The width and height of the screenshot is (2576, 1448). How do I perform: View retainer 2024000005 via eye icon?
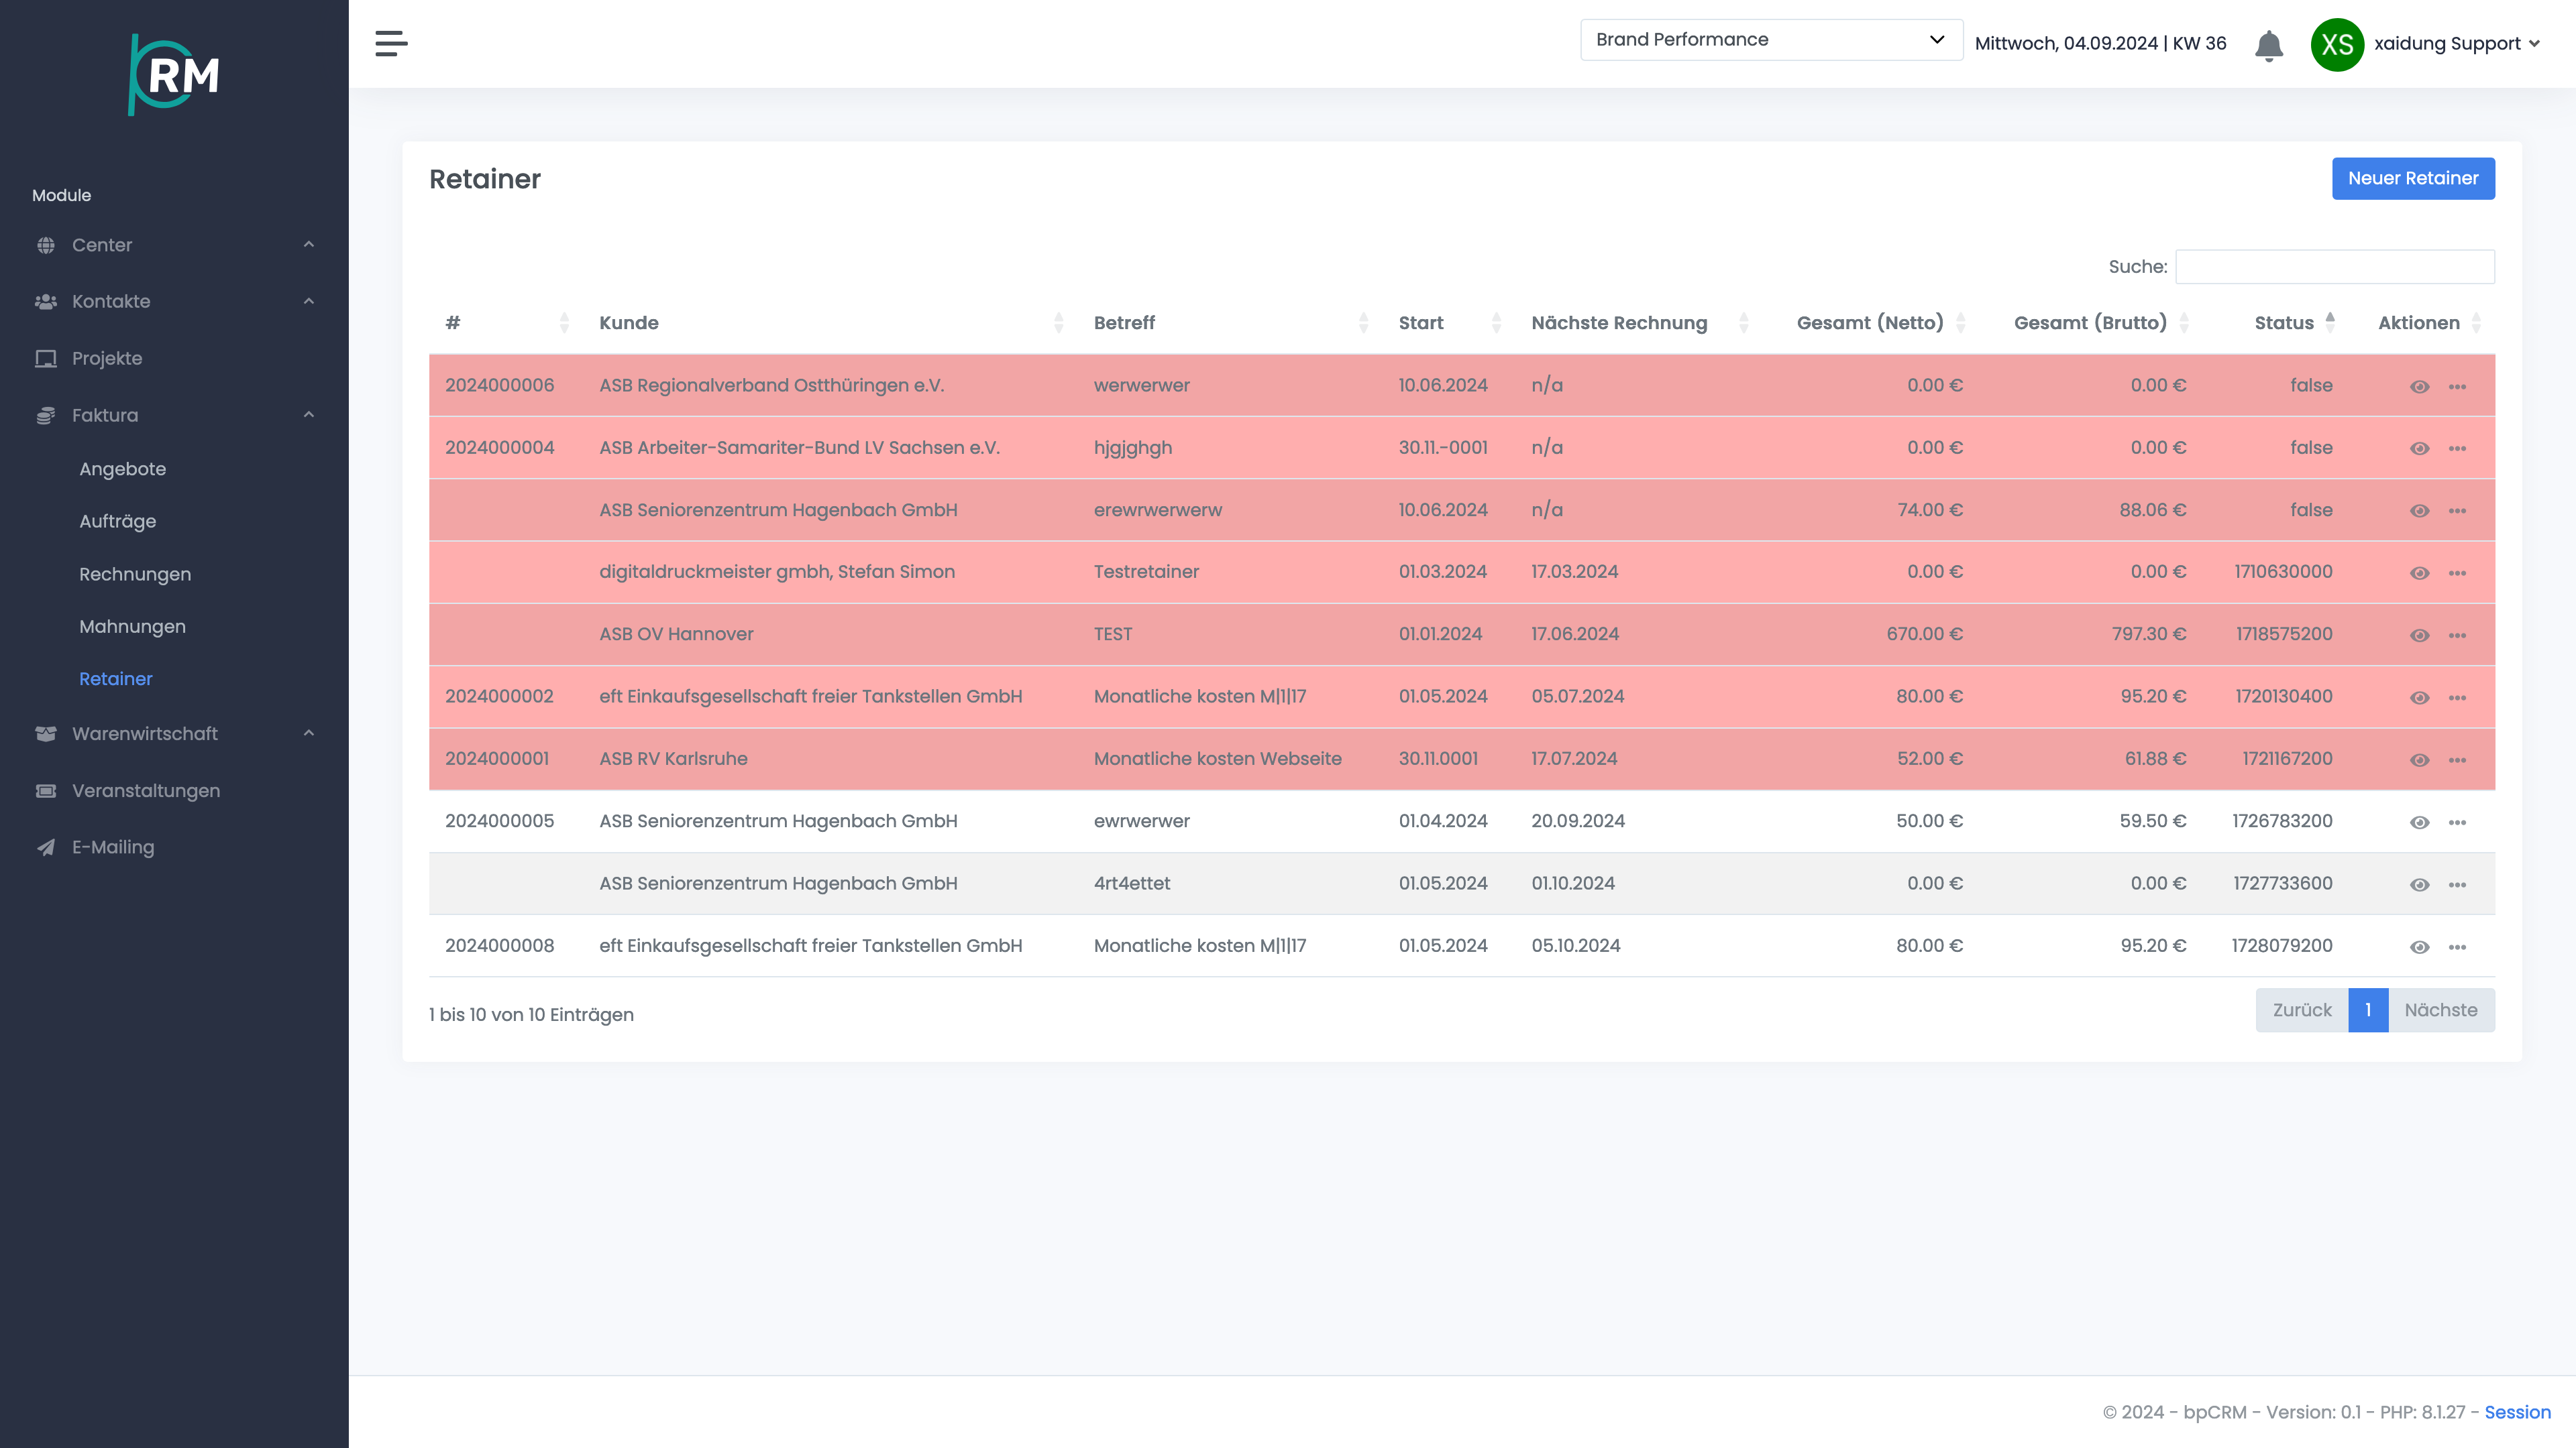click(2419, 823)
